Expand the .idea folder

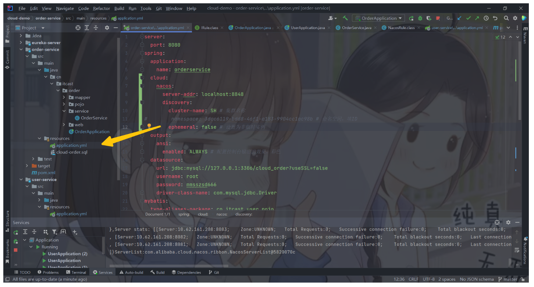pyautogui.click(x=21, y=36)
